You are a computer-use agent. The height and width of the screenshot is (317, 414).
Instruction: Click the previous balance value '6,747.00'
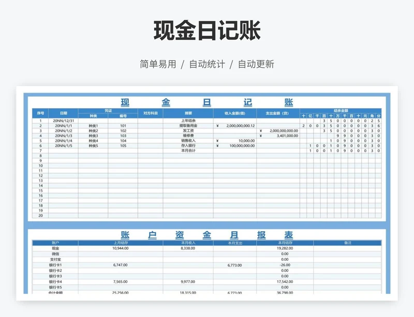pyautogui.click(x=121, y=265)
